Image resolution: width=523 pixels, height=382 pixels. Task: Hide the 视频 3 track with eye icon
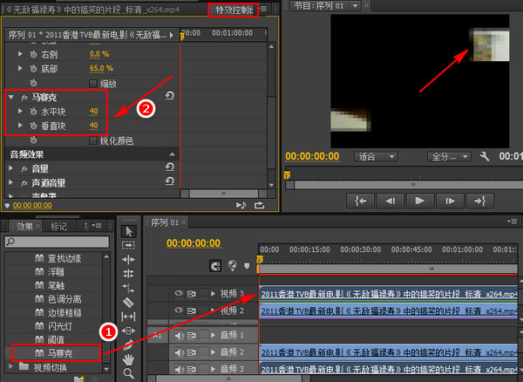(179, 293)
